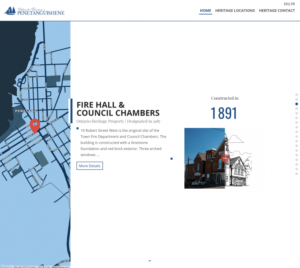Click the Google logo on the map
Image resolution: width=300 pixels, height=268 pixels.
(7, 266)
